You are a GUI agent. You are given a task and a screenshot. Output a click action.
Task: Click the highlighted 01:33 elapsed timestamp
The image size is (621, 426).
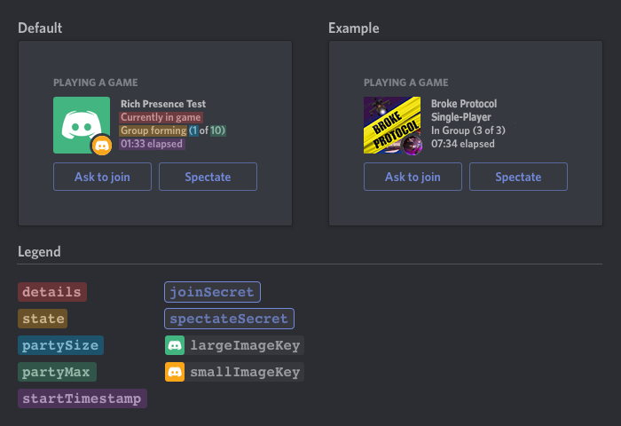coord(152,144)
